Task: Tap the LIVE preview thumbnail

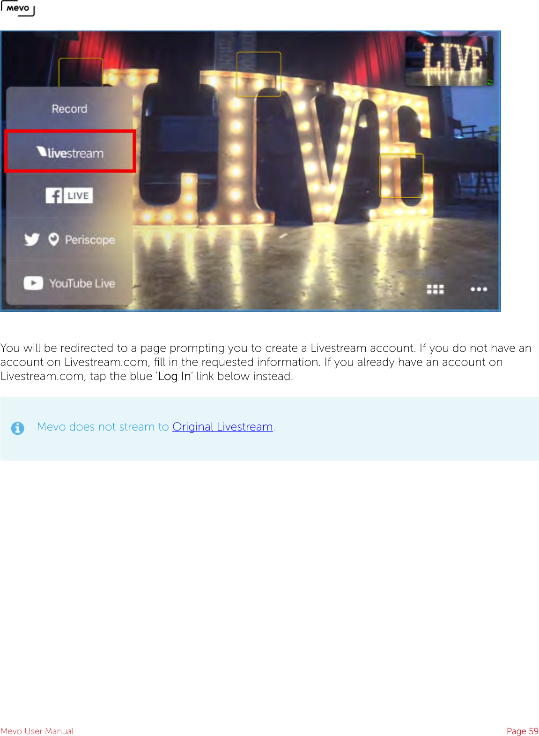Action: click(x=449, y=61)
